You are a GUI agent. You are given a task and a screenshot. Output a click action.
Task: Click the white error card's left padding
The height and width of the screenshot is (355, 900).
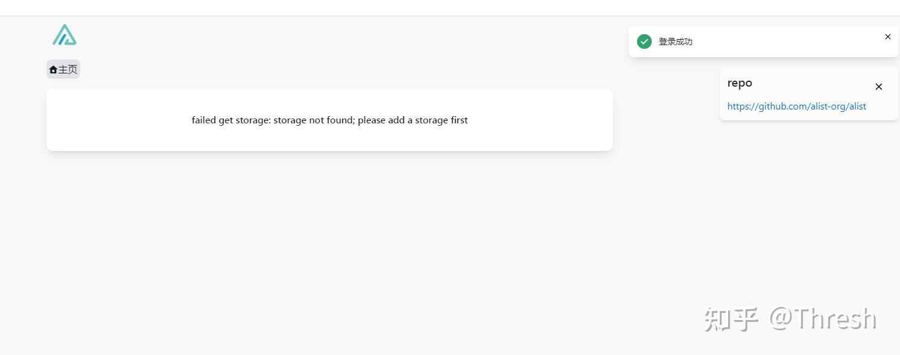pos(90,120)
